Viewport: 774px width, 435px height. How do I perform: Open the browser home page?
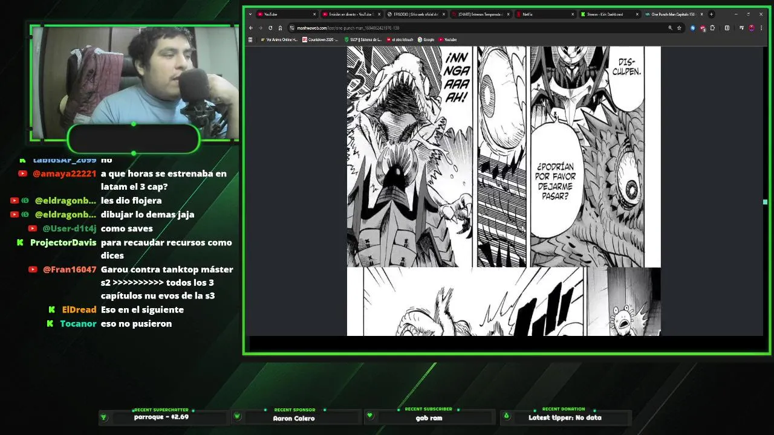pyautogui.click(x=280, y=28)
